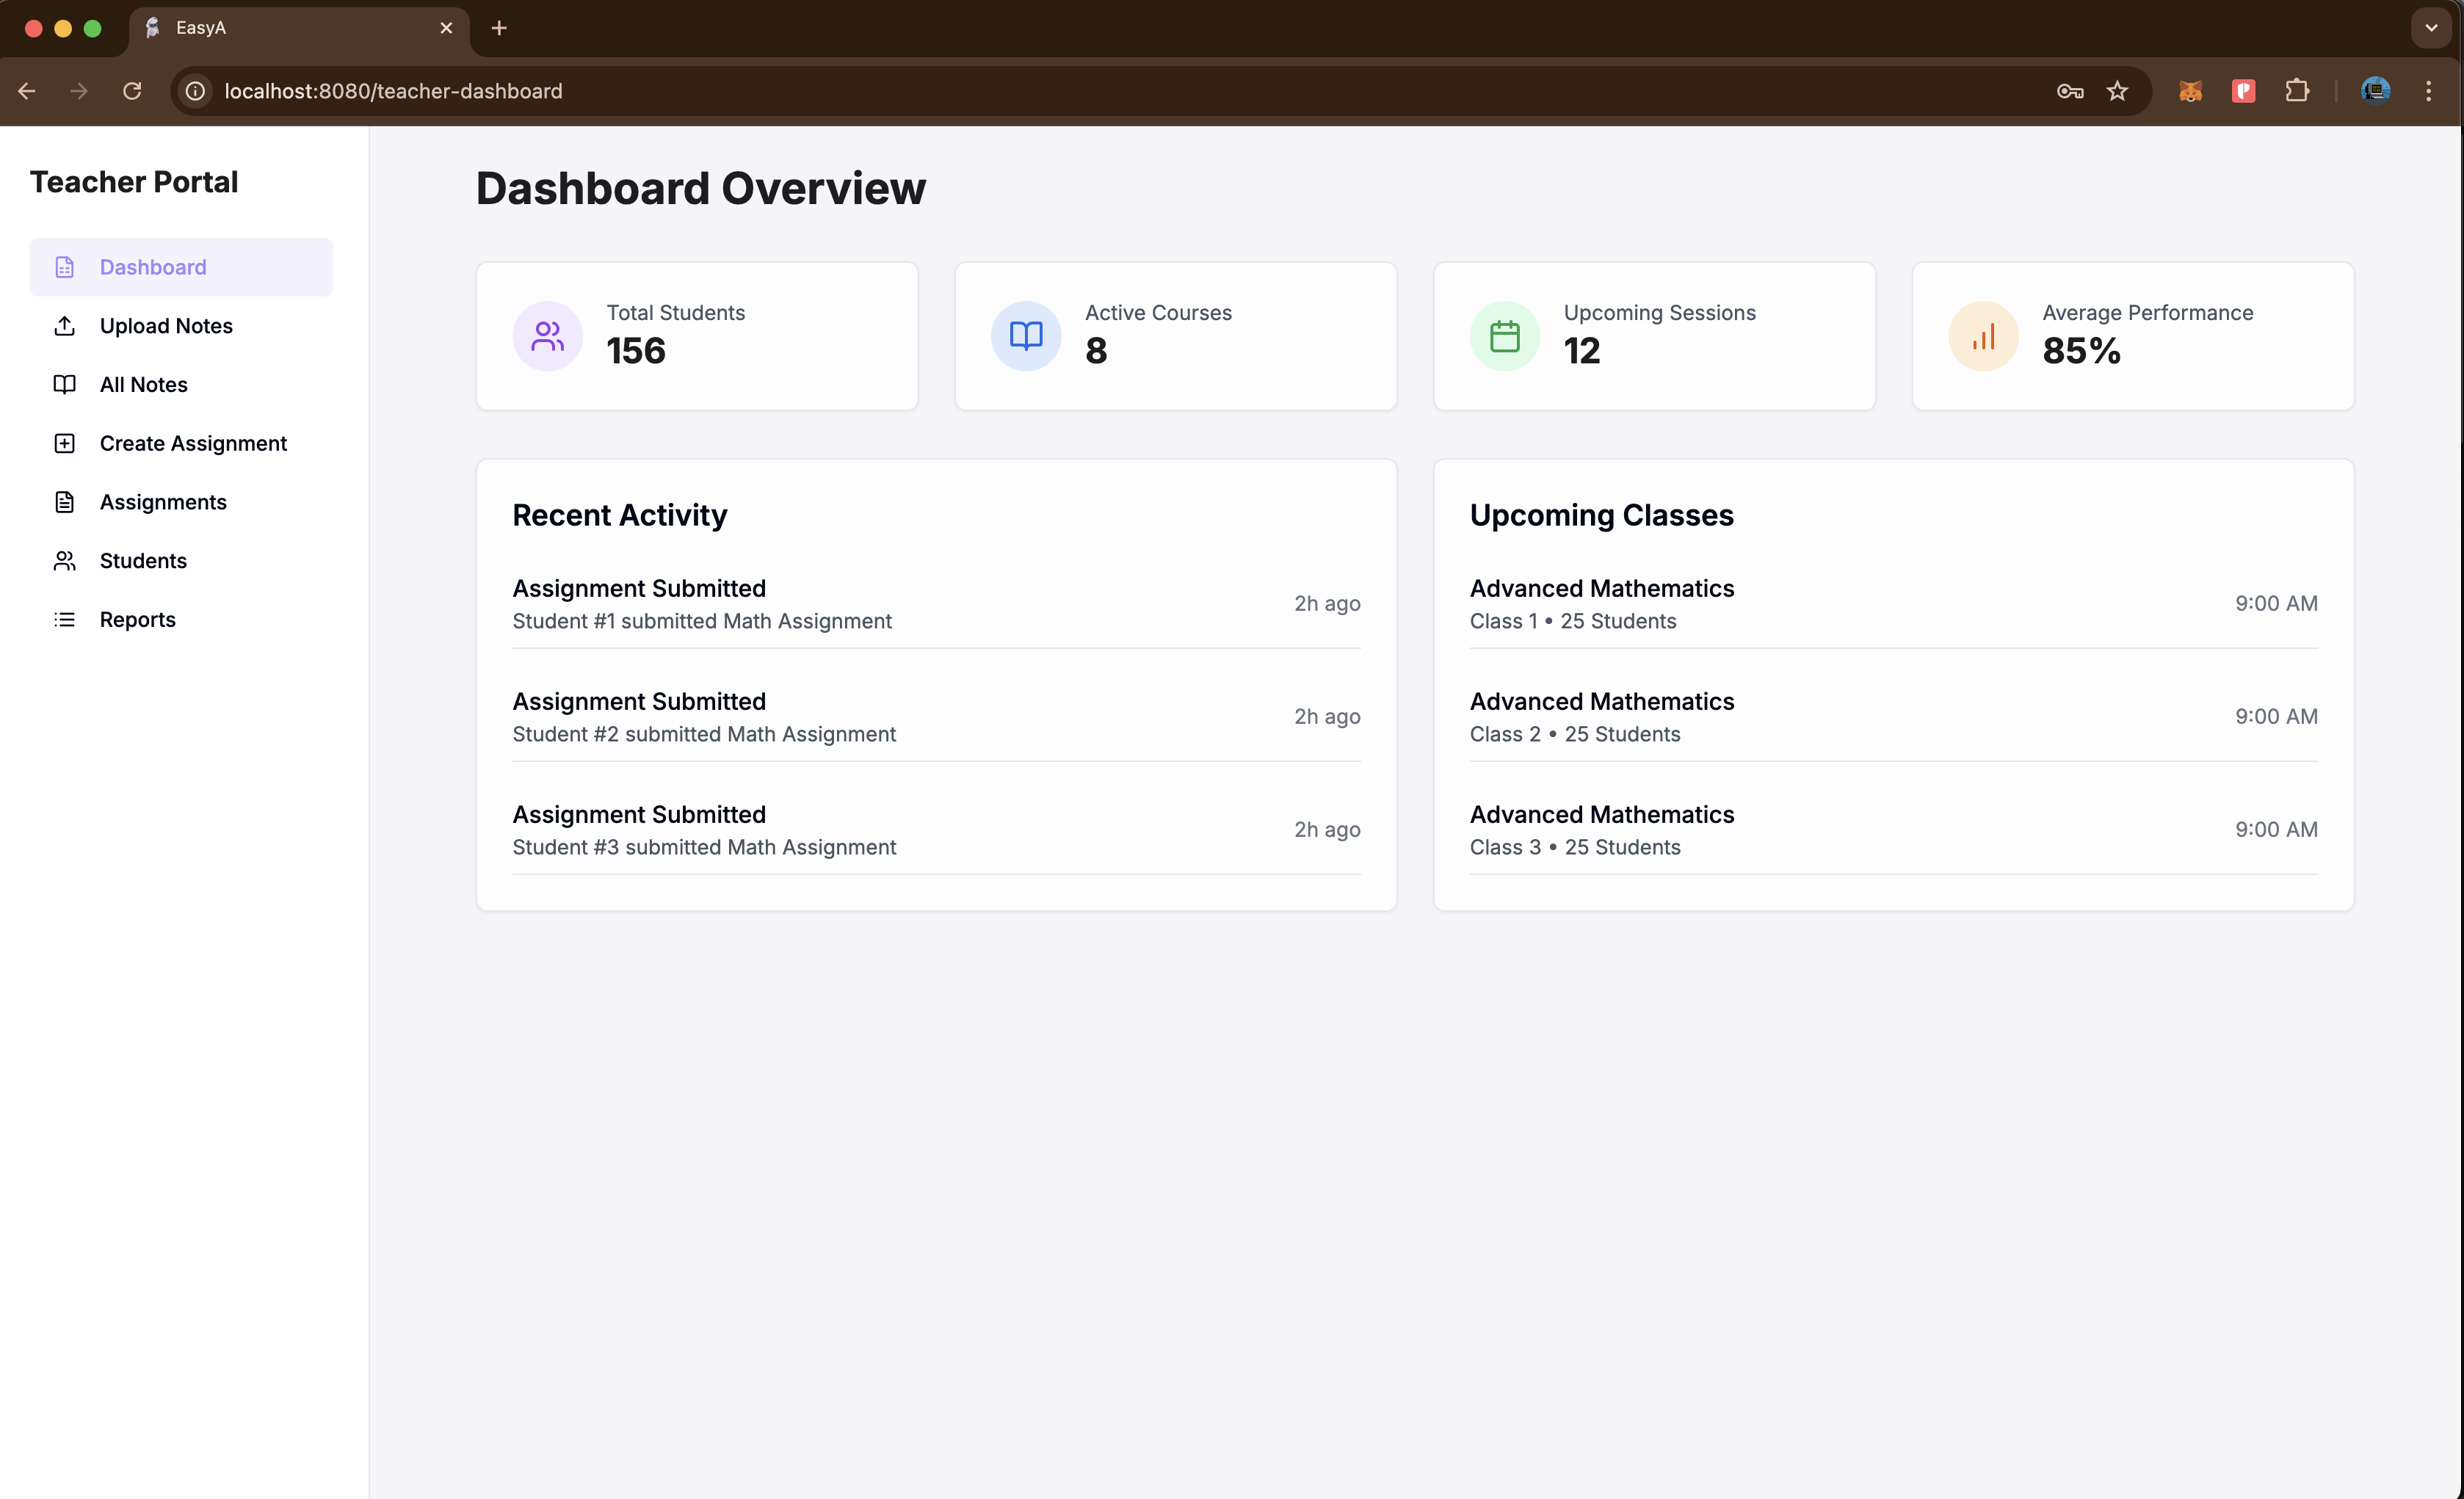Select the Dashboard sidebar item
This screenshot has height=1499, width=2464.
click(x=153, y=267)
